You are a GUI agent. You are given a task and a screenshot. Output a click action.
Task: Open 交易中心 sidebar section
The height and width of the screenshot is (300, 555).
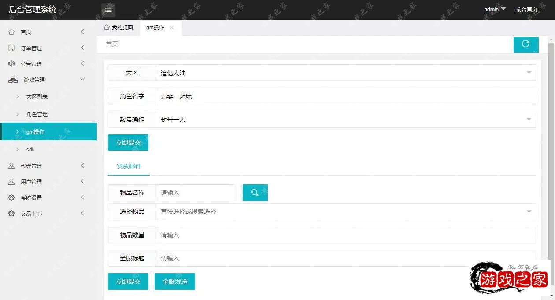coord(31,213)
